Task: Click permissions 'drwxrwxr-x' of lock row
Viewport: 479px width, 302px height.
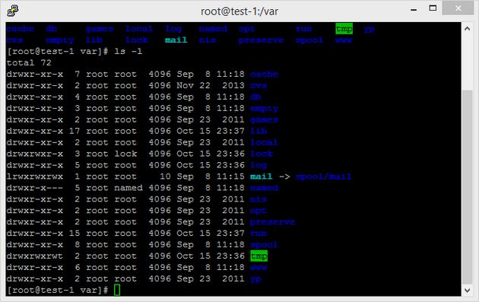Action: 34,154
